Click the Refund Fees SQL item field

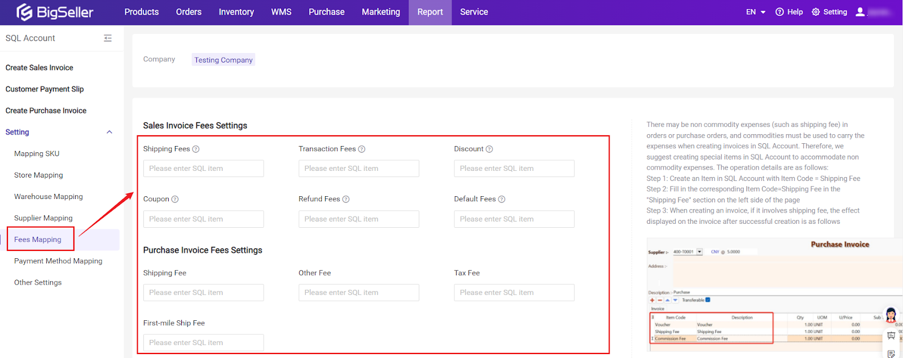[x=359, y=219]
